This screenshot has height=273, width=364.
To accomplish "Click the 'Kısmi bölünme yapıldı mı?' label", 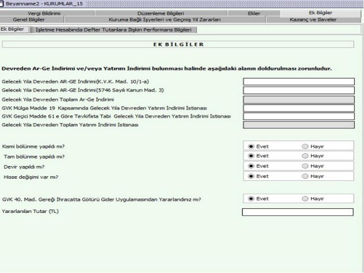I will pyautogui.click(x=33, y=147).
